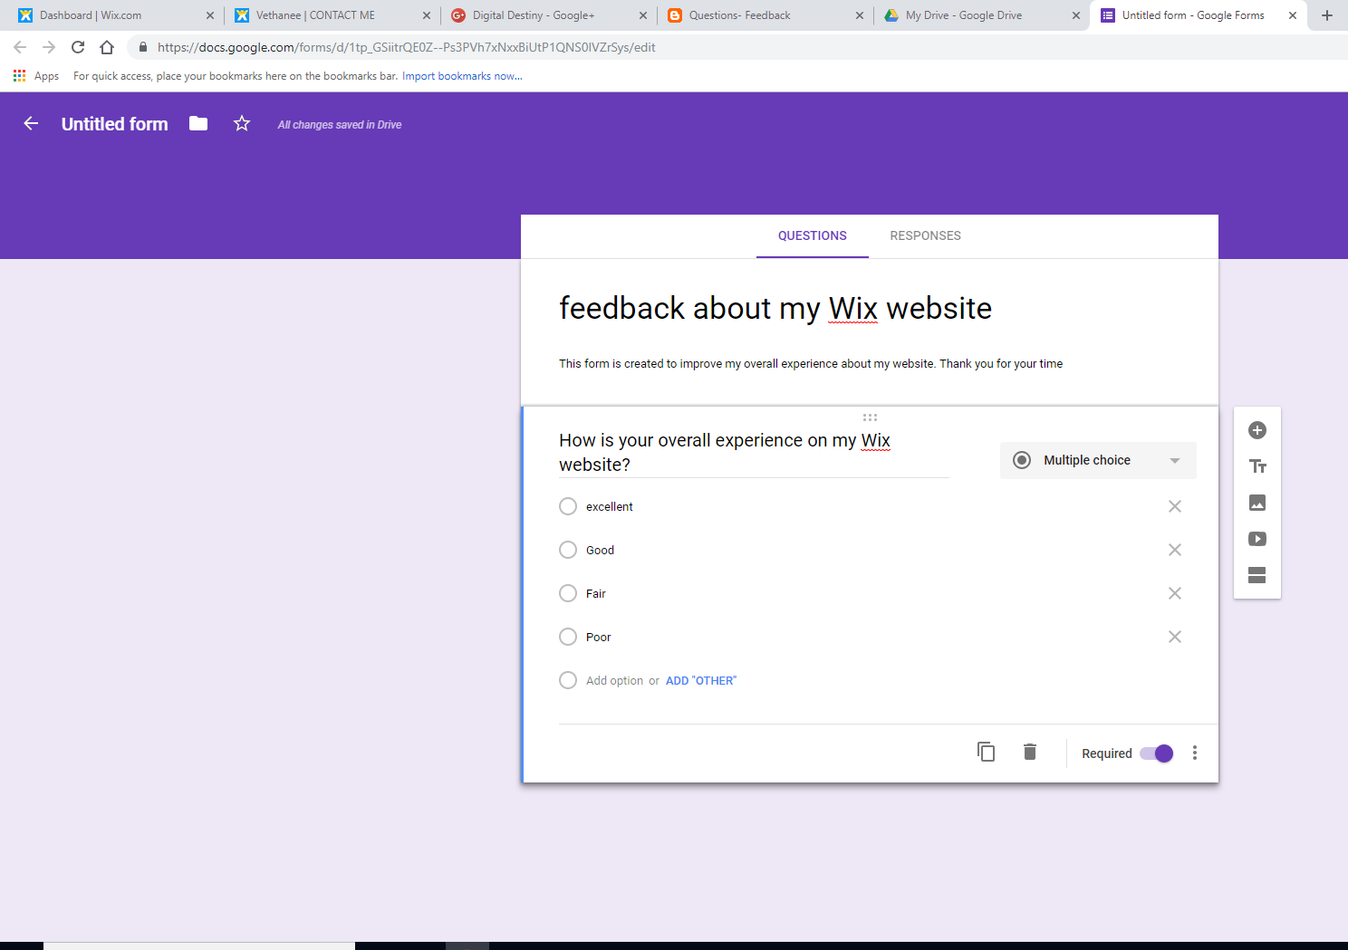Add a section from the sidebar
The height and width of the screenshot is (950, 1348).
[1257, 575]
